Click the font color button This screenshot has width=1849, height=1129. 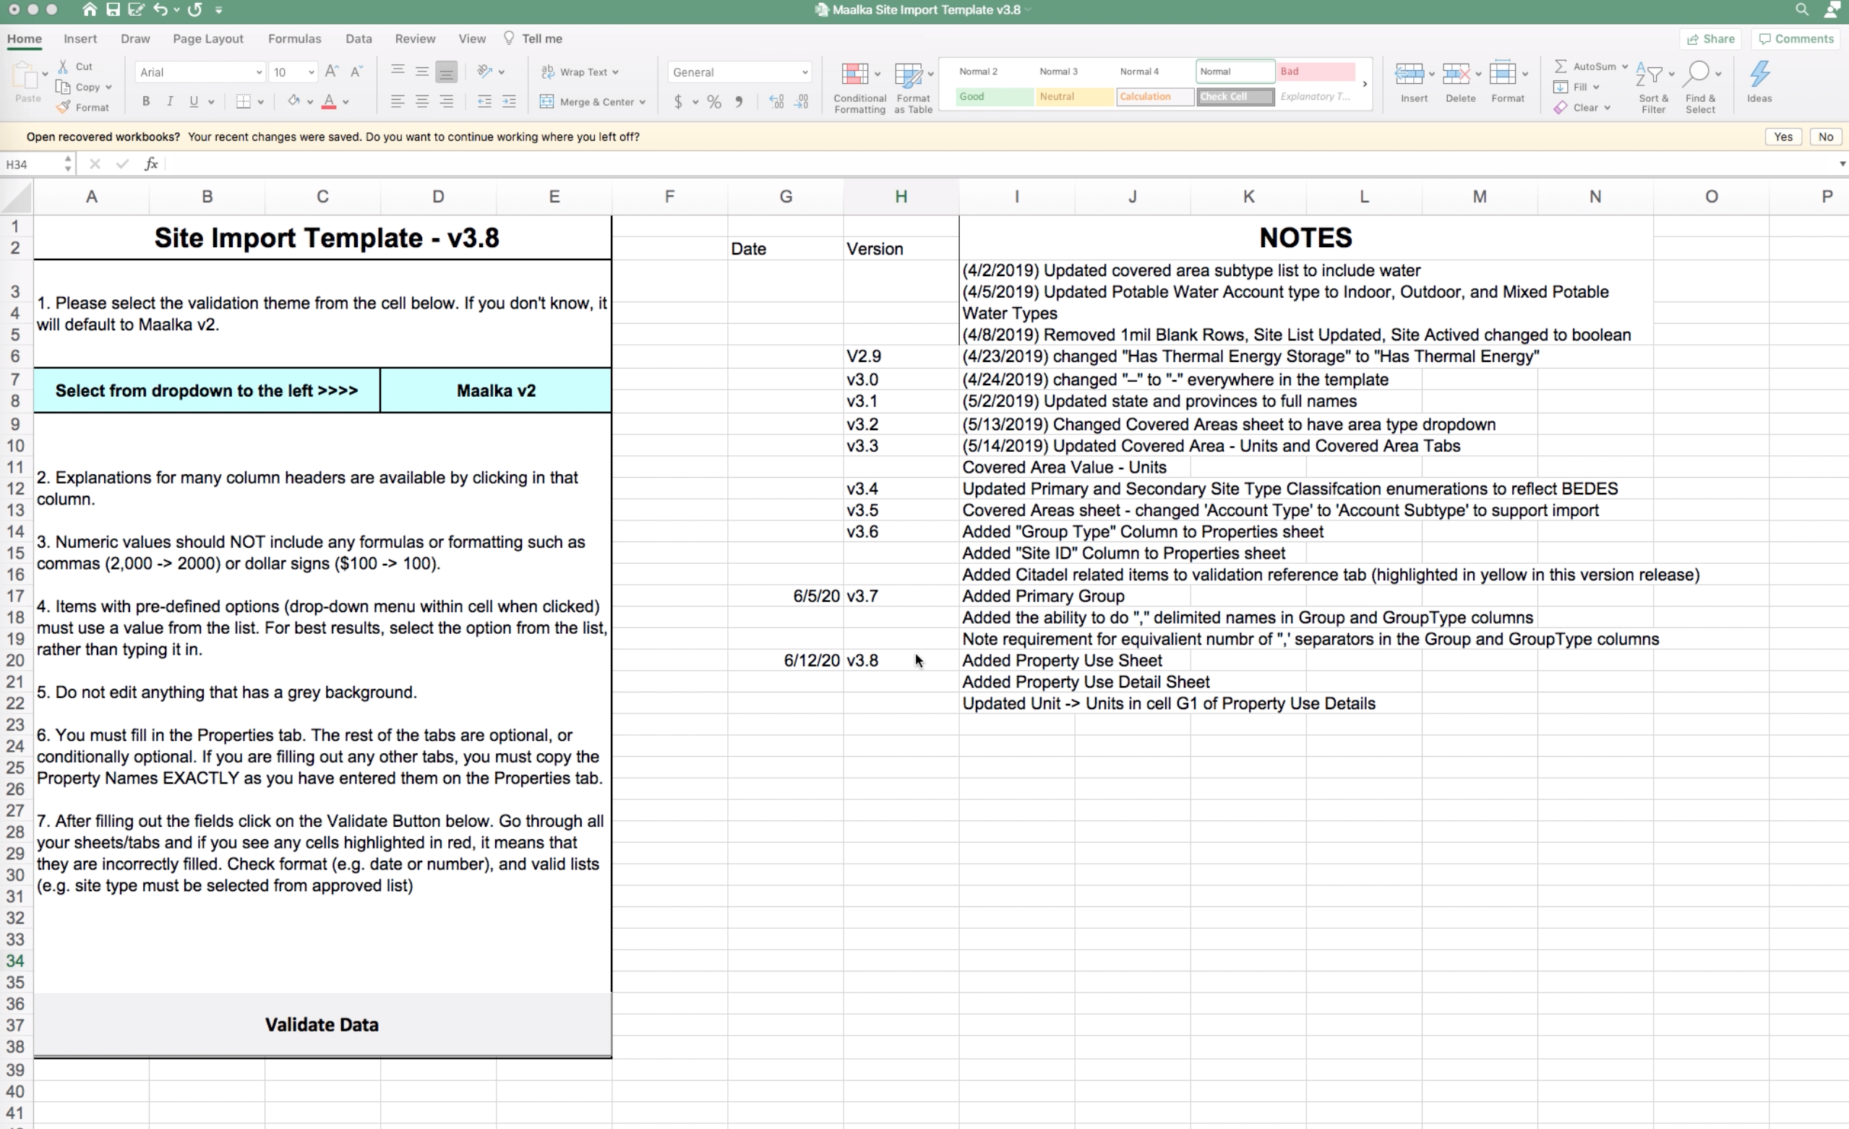point(329,101)
